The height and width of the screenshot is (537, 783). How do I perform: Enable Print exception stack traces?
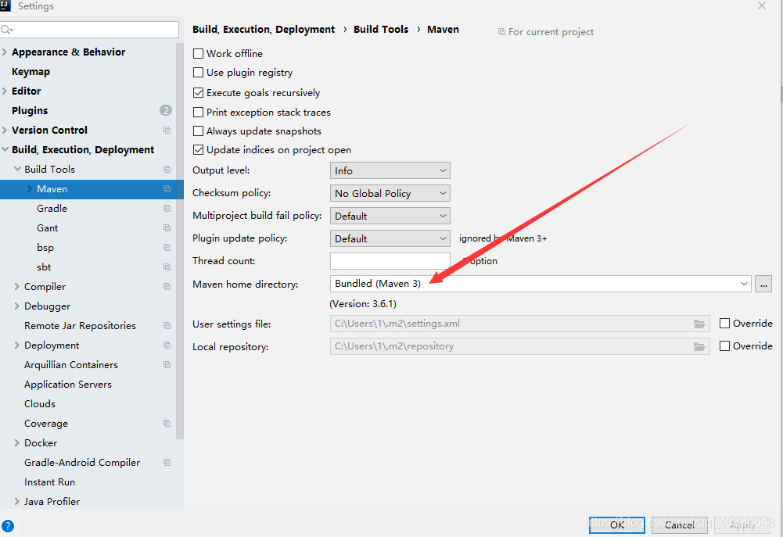[198, 113]
